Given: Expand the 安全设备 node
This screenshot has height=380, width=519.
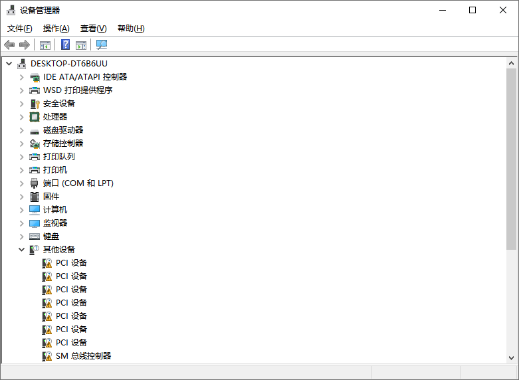Looking at the screenshot, I should point(21,104).
